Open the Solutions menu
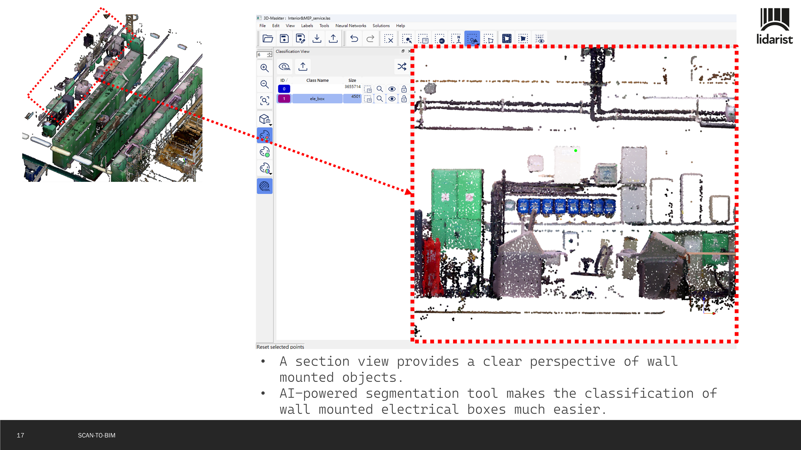801x450 pixels. pyautogui.click(x=381, y=26)
